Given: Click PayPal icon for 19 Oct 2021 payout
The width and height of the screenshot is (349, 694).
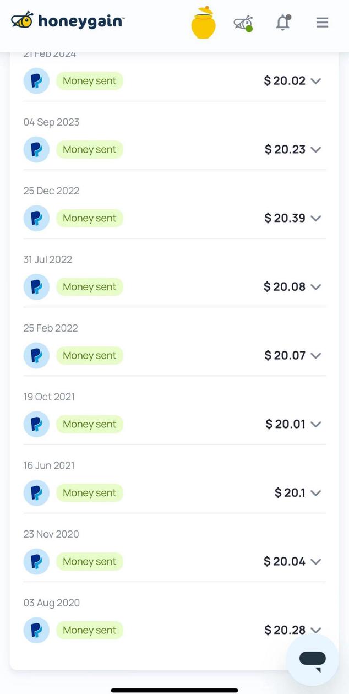Looking at the screenshot, I should pos(36,424).
